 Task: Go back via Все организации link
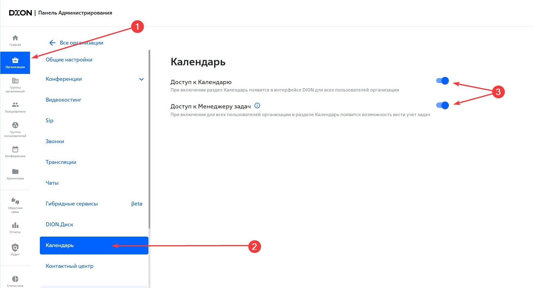pos(76,43)
